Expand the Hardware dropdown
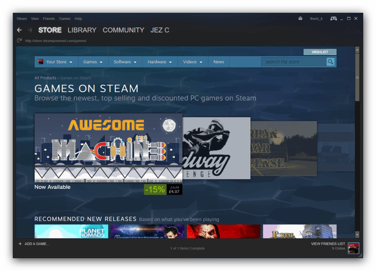This screenshot has width=376, height=271. pyautogui.click(x=160, y=62)
